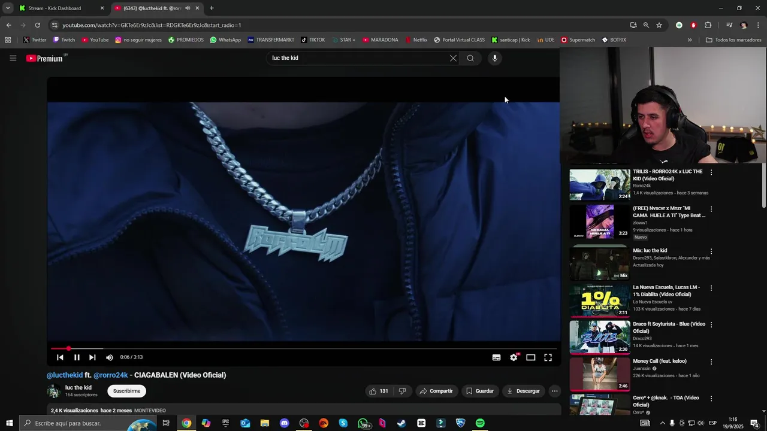
Task: Open MARADONA bookmark
Action: [x=380, y=40]
